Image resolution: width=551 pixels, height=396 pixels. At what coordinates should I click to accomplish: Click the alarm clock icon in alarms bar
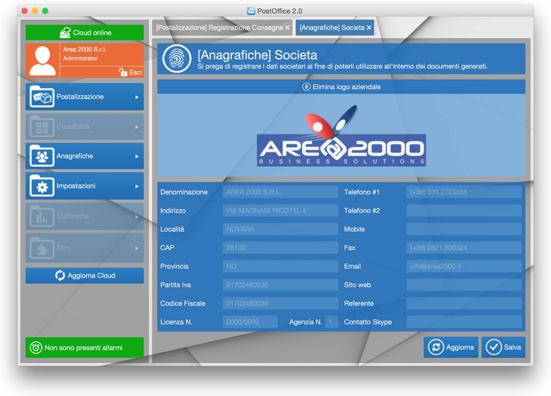click(36, 348)
